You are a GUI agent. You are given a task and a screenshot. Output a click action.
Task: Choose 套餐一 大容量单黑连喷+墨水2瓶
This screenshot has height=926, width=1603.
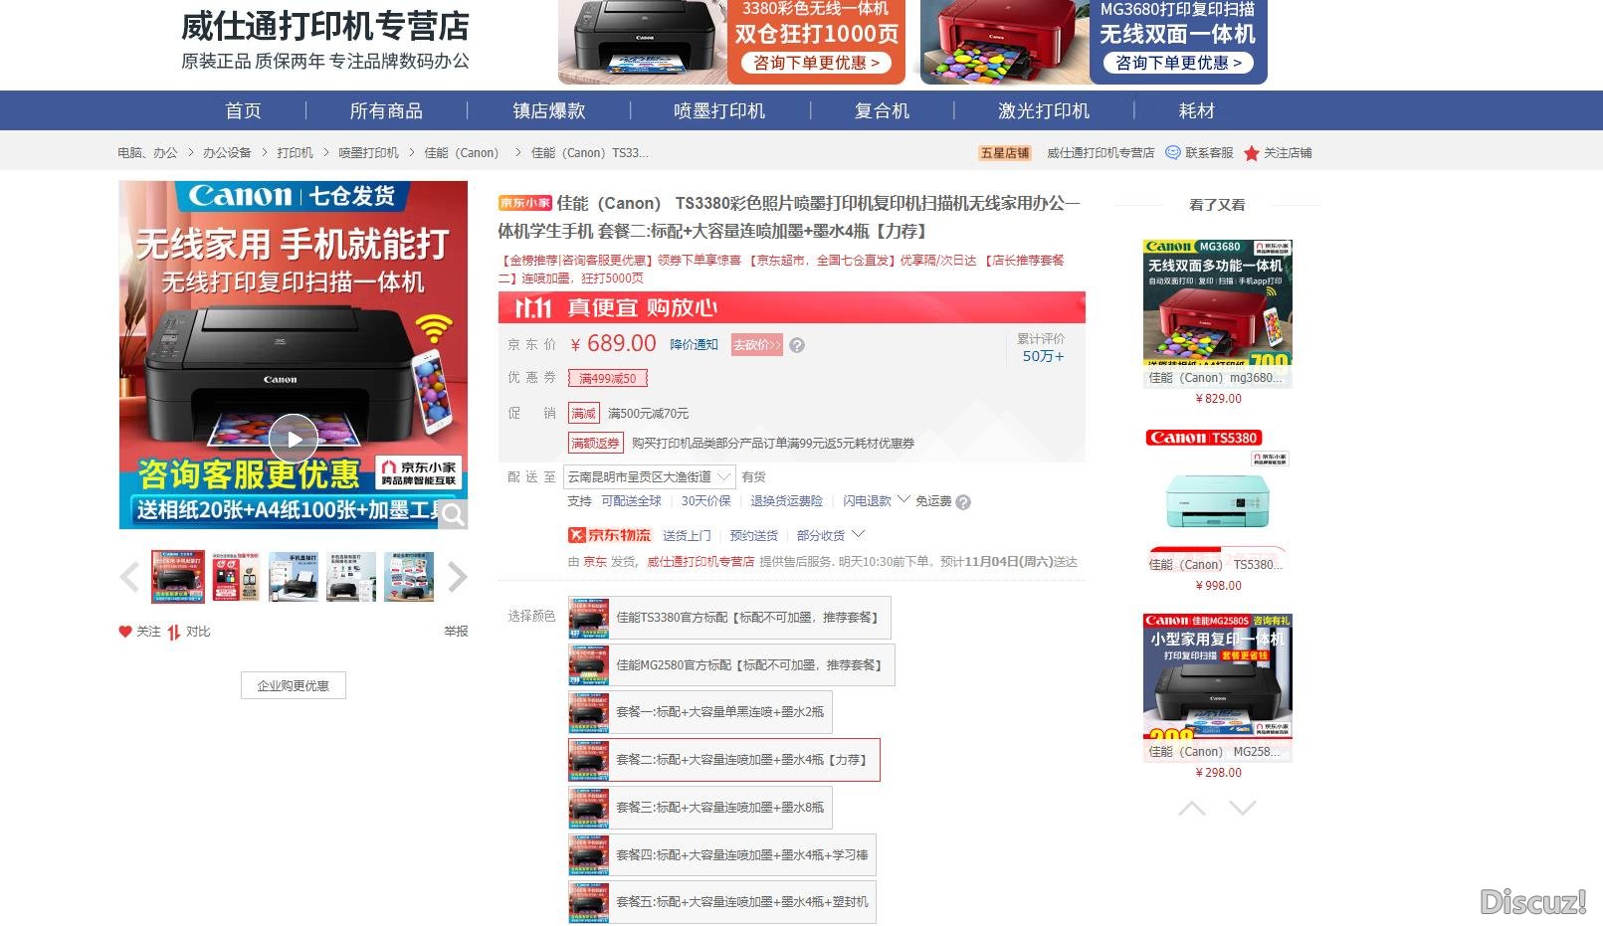pos(700,712)
